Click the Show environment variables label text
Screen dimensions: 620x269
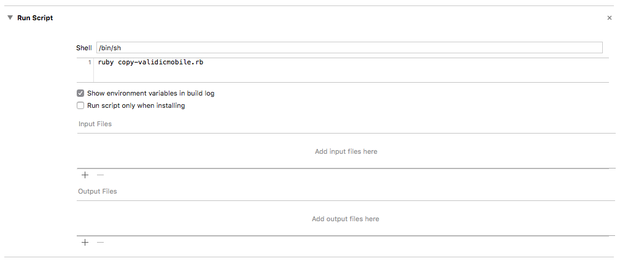[150, 93]
